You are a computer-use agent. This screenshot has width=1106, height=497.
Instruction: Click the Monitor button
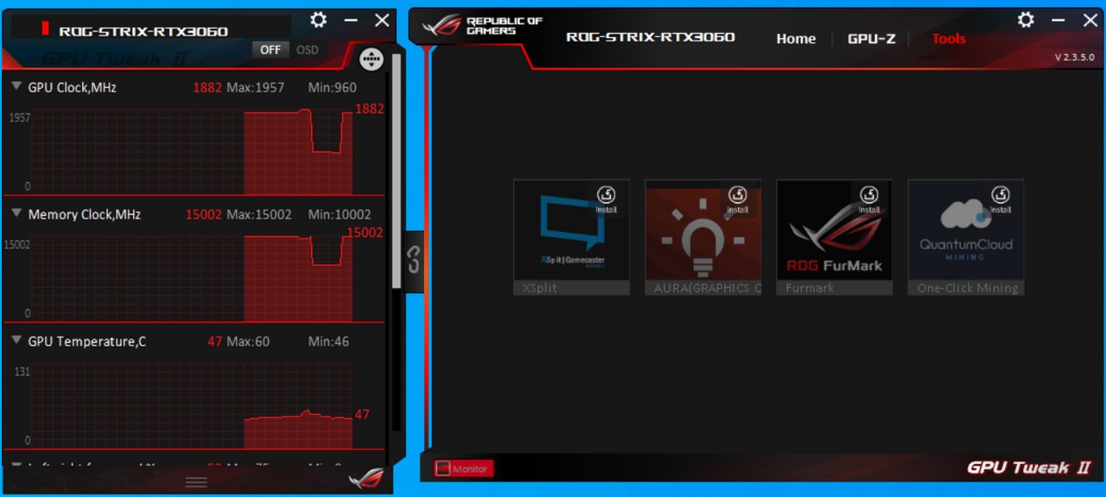point(463,469)
